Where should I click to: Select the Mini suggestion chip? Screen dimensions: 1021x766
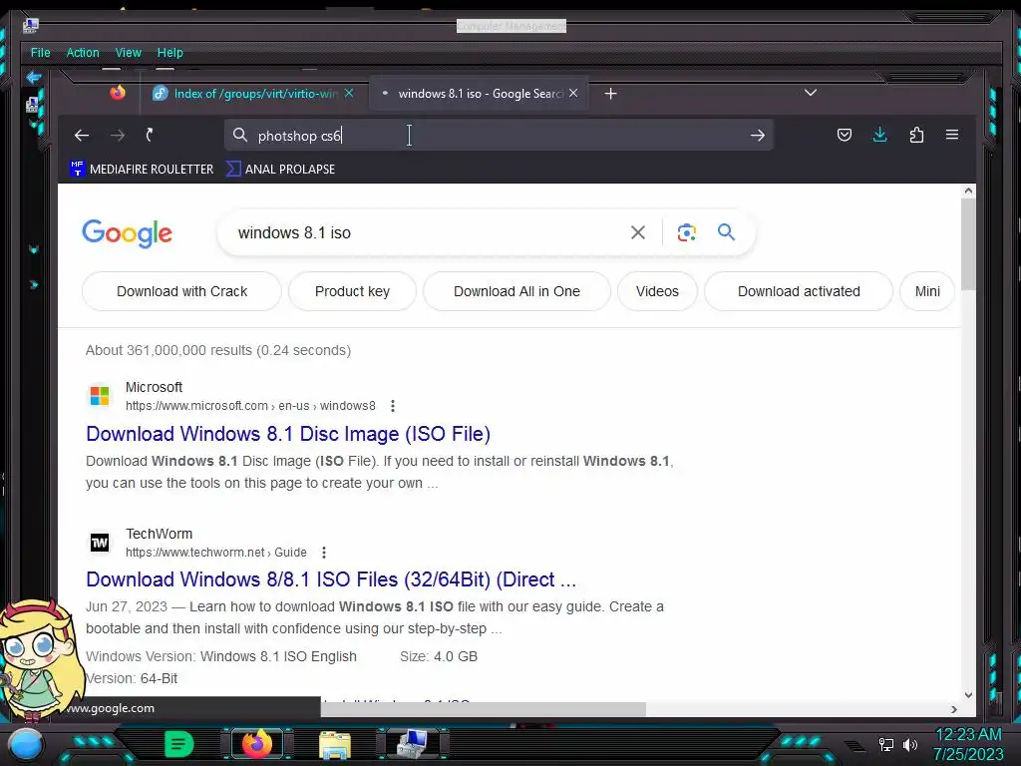tap(927, 291)
